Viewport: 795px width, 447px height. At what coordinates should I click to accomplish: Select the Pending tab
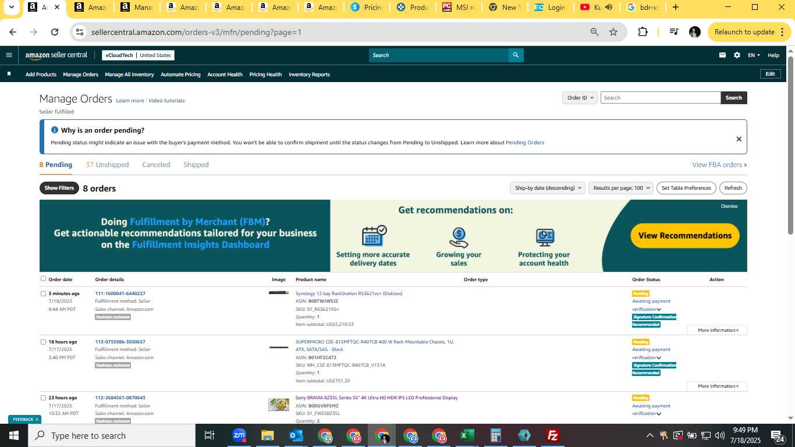(56, 165)
